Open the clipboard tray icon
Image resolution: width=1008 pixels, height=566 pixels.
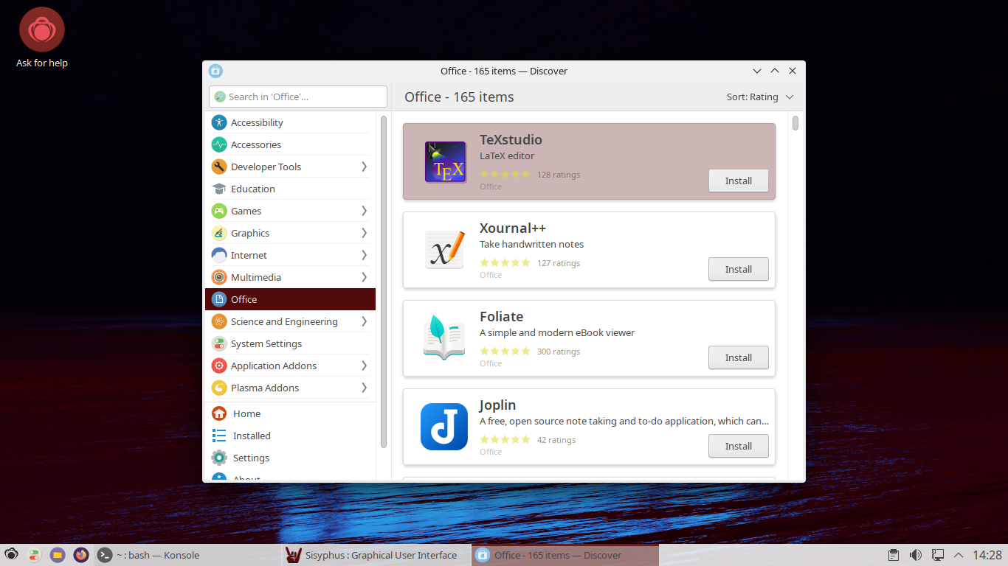click(894, 555)
